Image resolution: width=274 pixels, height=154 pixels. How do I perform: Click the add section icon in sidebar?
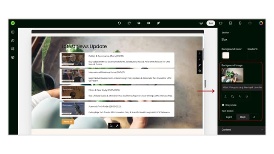[13, 32]
